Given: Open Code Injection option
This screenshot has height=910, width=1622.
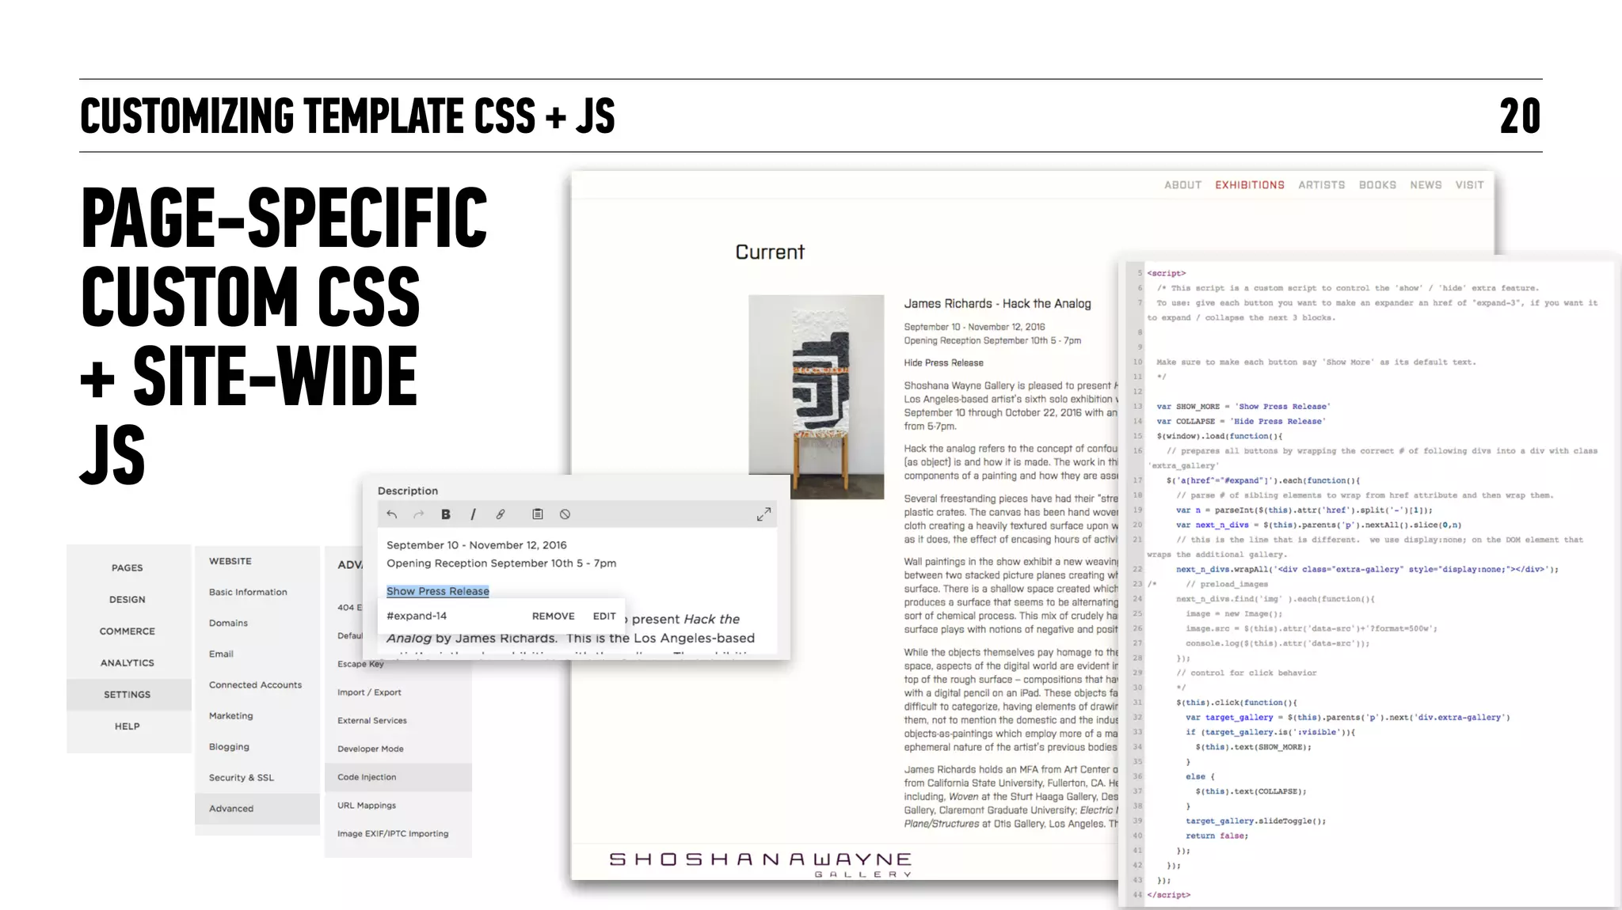Looking at the screenshot, I should [398, 777].
